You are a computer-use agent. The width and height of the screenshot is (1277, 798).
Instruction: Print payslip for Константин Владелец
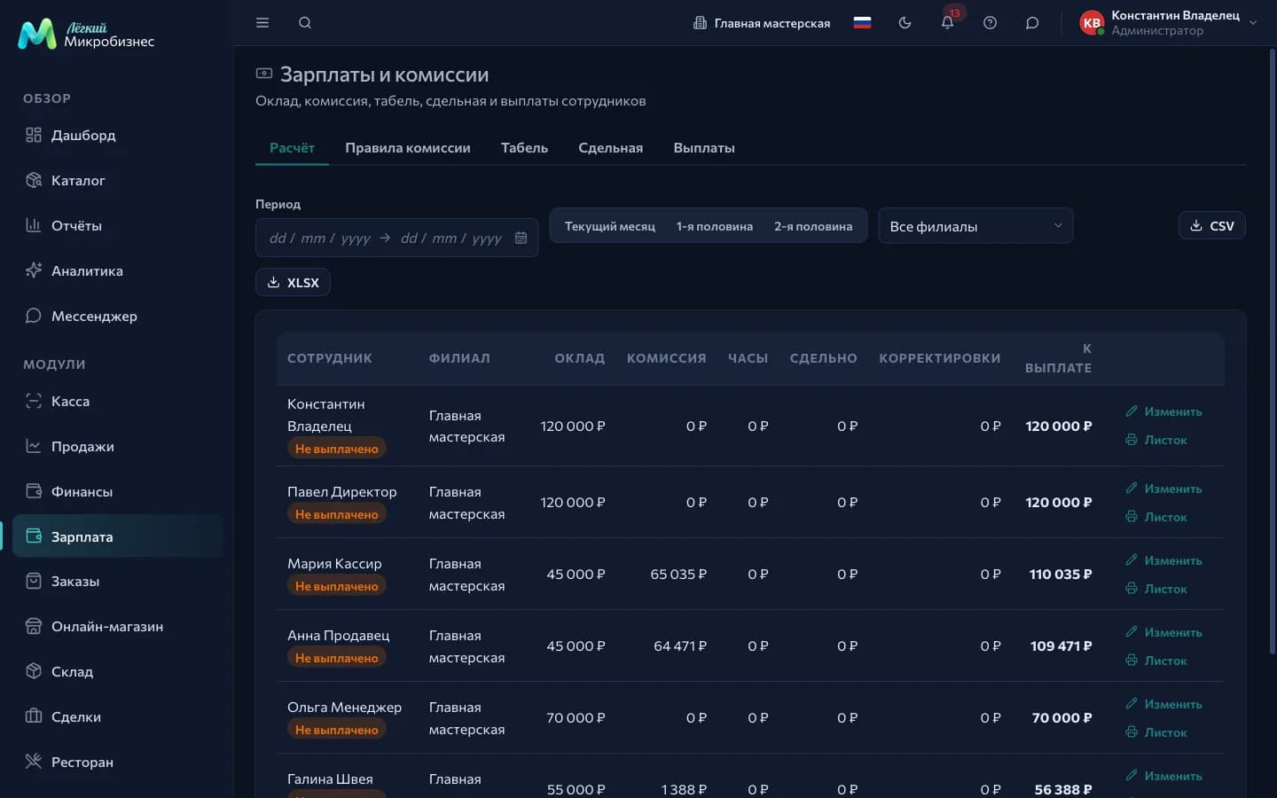point(1156,440)
